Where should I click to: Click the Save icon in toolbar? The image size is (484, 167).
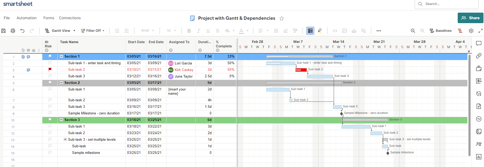pyautogui.click(x=3, y=31)
